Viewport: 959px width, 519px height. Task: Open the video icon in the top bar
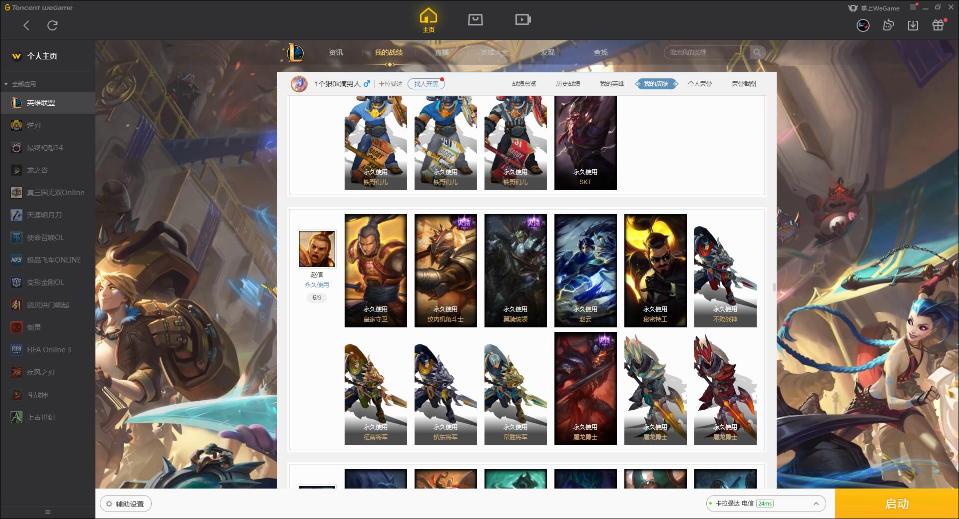click(x=523, y=19)
